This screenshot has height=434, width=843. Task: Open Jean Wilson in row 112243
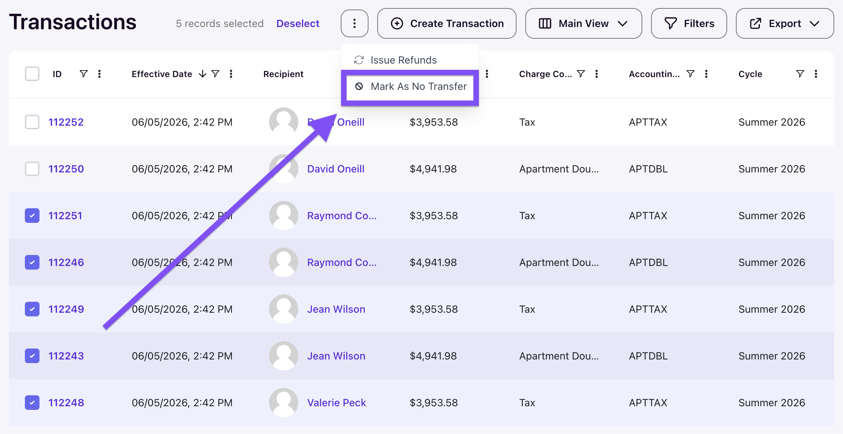click(336, 356)
